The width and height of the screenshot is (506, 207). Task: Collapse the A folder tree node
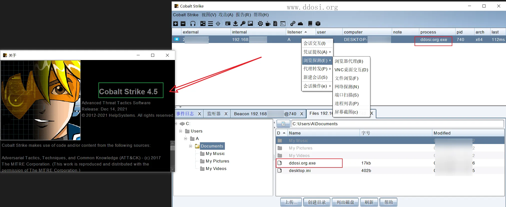[185, 138]
